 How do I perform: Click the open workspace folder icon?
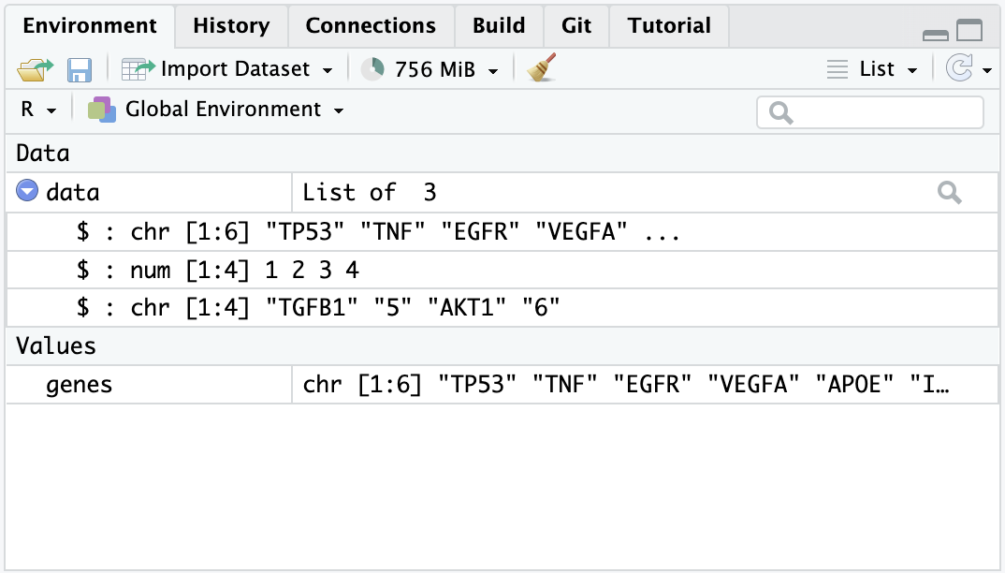[36, 70]
